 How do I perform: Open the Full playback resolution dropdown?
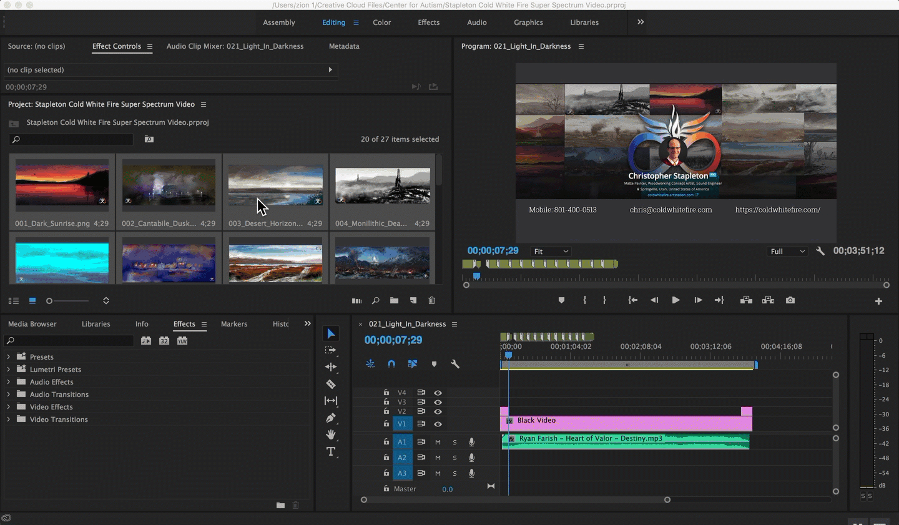[x=787, y=252]
